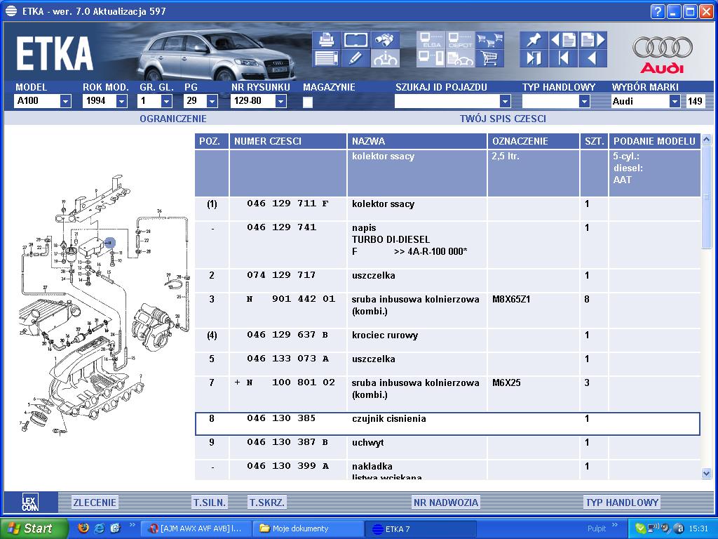718x539 pixels.
Task: Launch Firefox from quick launch
Action: pos(83,528)
